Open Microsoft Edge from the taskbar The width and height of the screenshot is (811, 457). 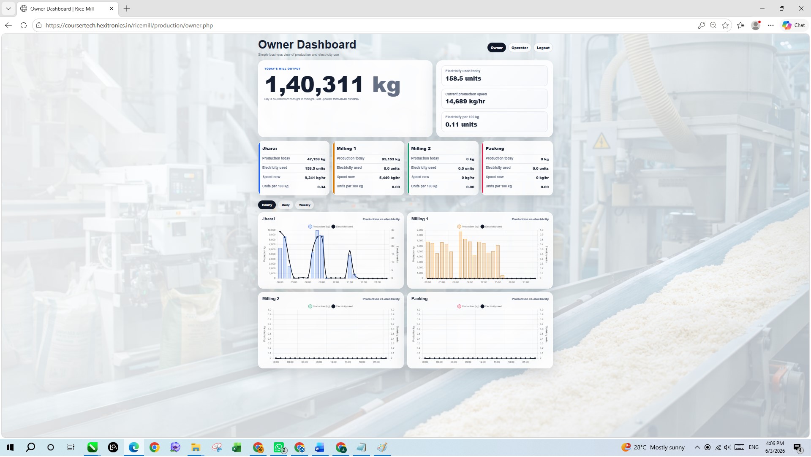(134, 448)
